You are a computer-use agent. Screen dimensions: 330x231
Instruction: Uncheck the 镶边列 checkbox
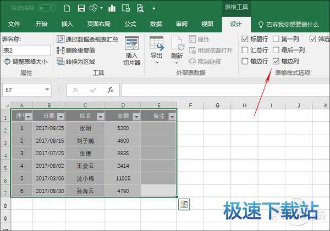coord(276,61)
